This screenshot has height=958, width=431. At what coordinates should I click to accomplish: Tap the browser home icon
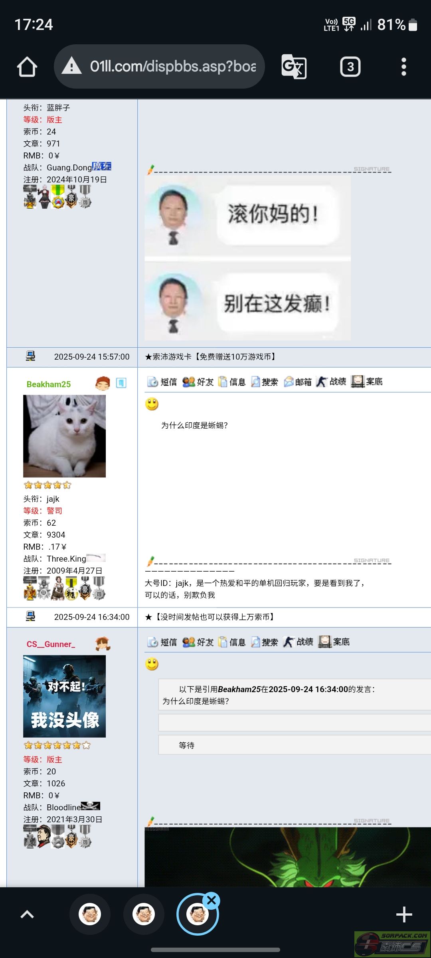pyautogui.click(x=27, y=67)
